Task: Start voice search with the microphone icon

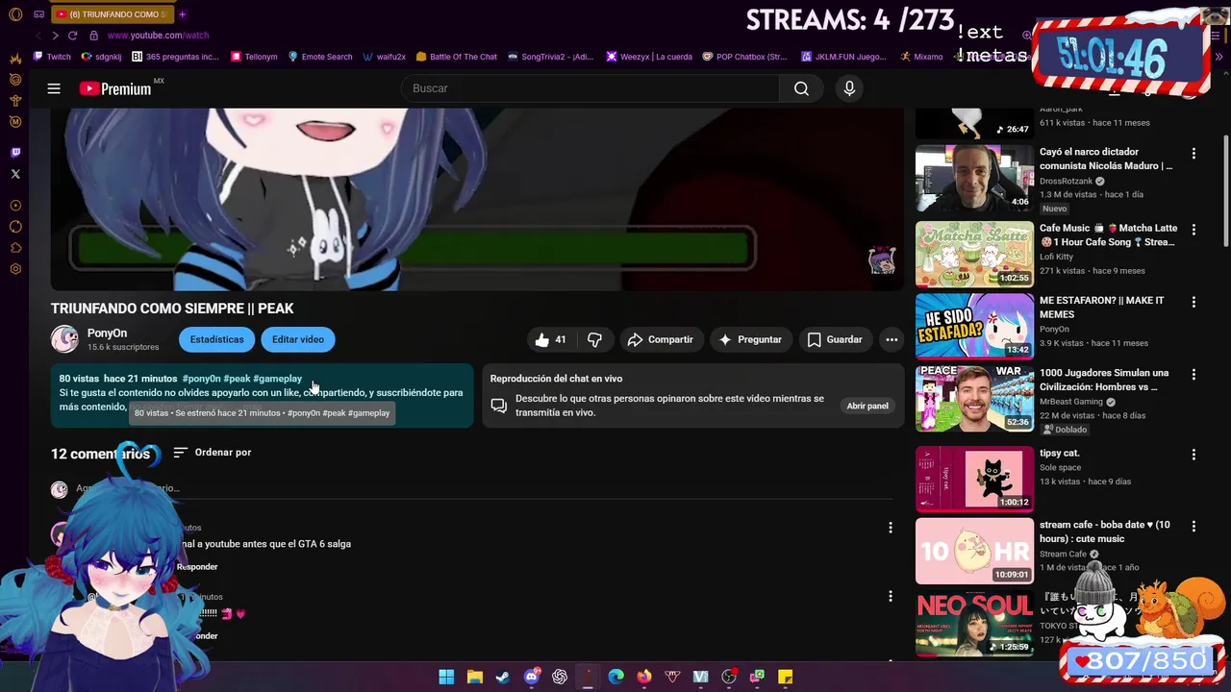Action: (x=849, y=88)
